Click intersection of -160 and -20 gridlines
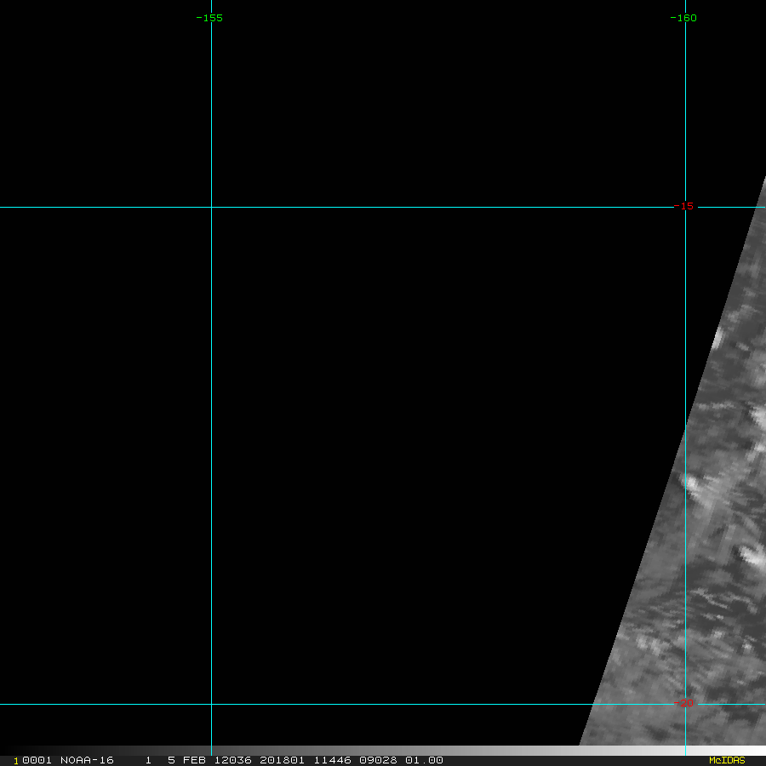The height and width of the screenshot is (766, 766). [x=686, y=704]
